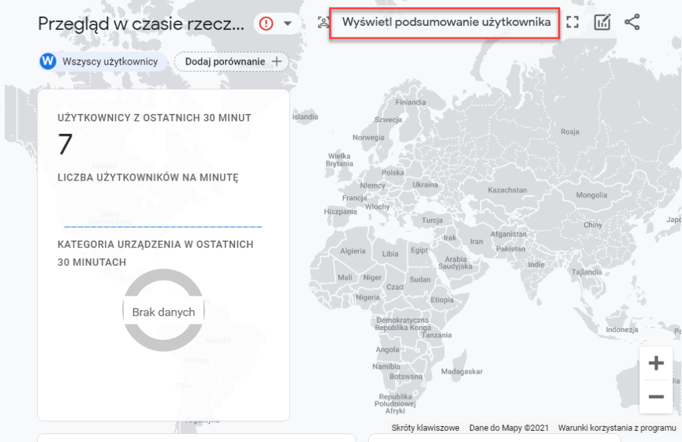The height and width of the screenshot is (442, 682).
Task: Open Warunki korzystania z programu link
Action: click(x=617, y=427)
